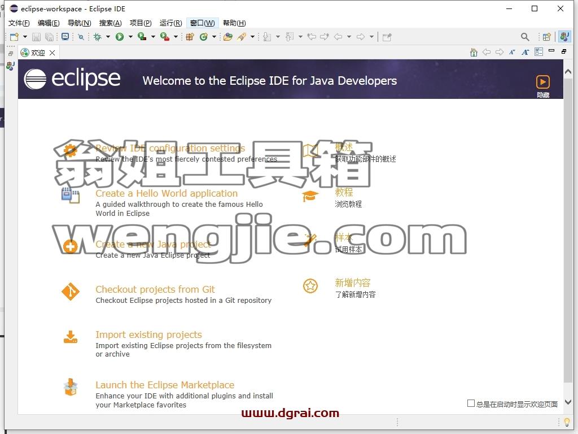Image resolution: width=578 pixels, height=434 pixels.
Task: Click the Run External Tools toolbox icon
Action: (x=165, y=37)
